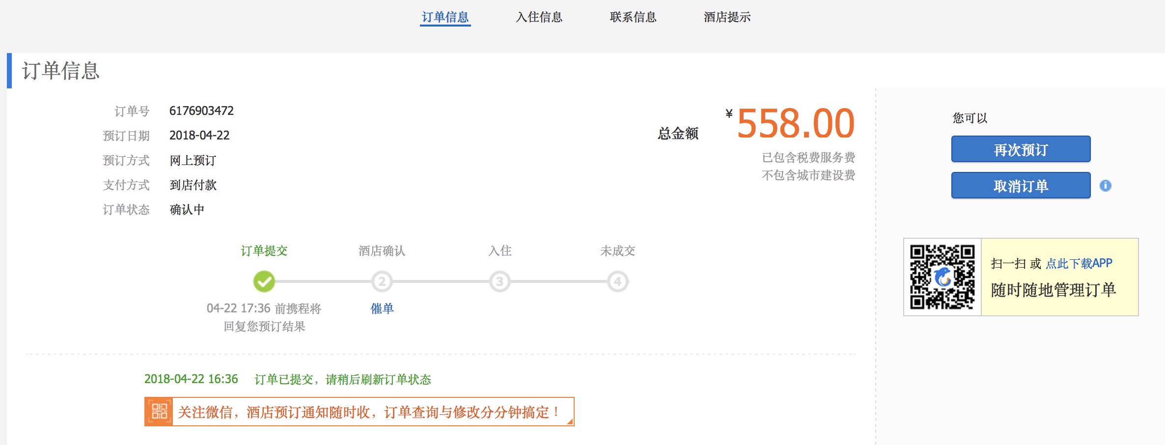The width and height of the screenshot is (1165, 445).
Task: Click the 入住 step label
Action: (x=500, y=251)
